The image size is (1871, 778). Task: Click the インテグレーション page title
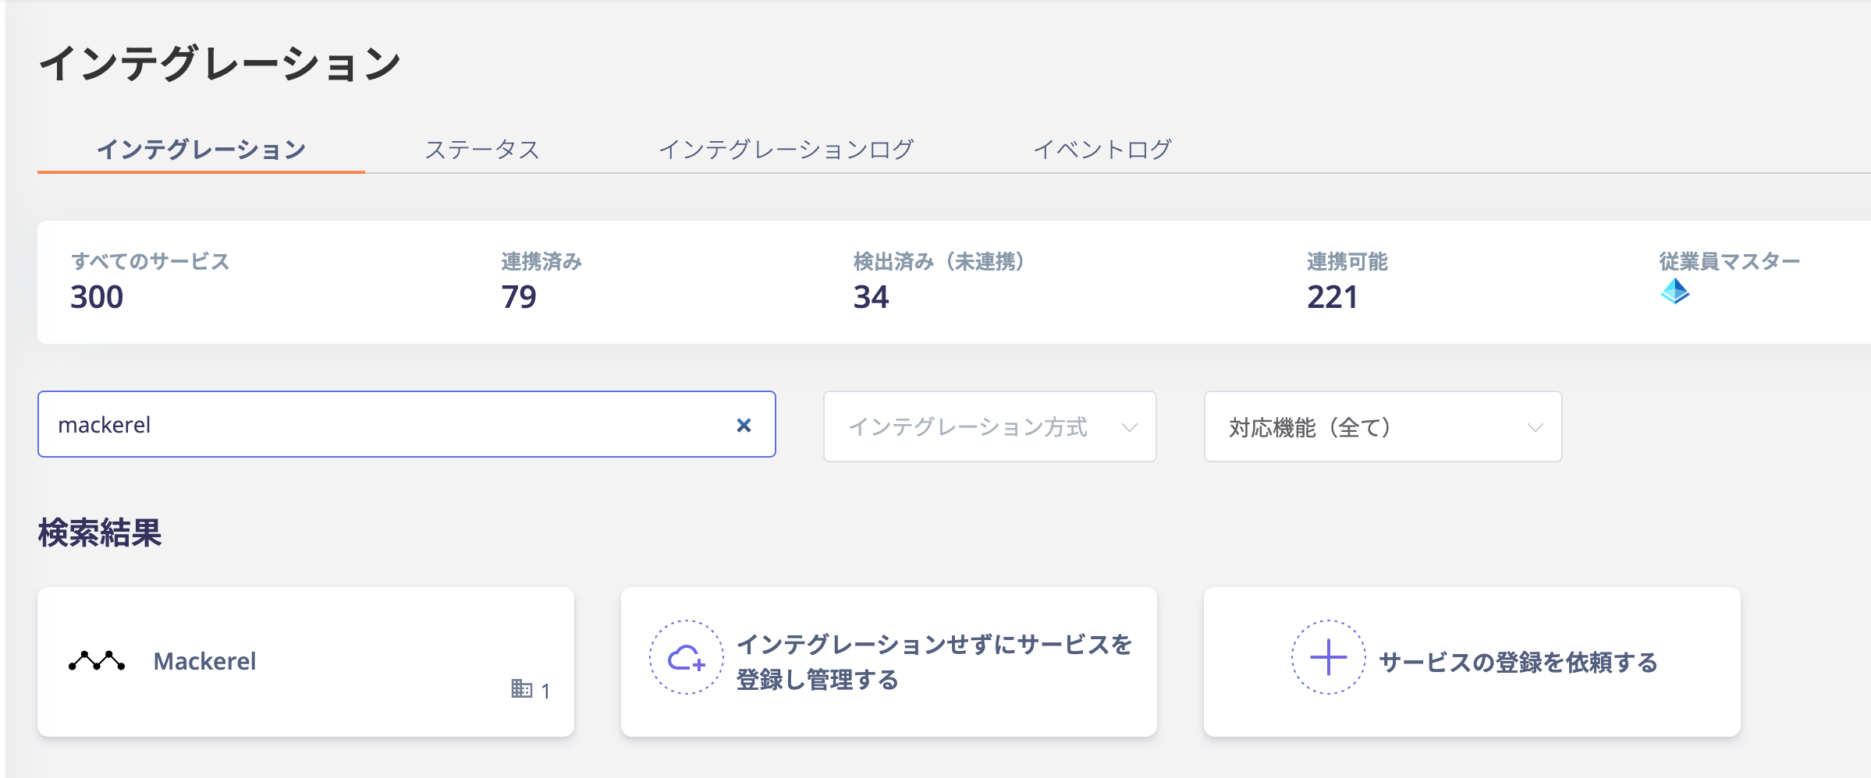coord(220,63)
